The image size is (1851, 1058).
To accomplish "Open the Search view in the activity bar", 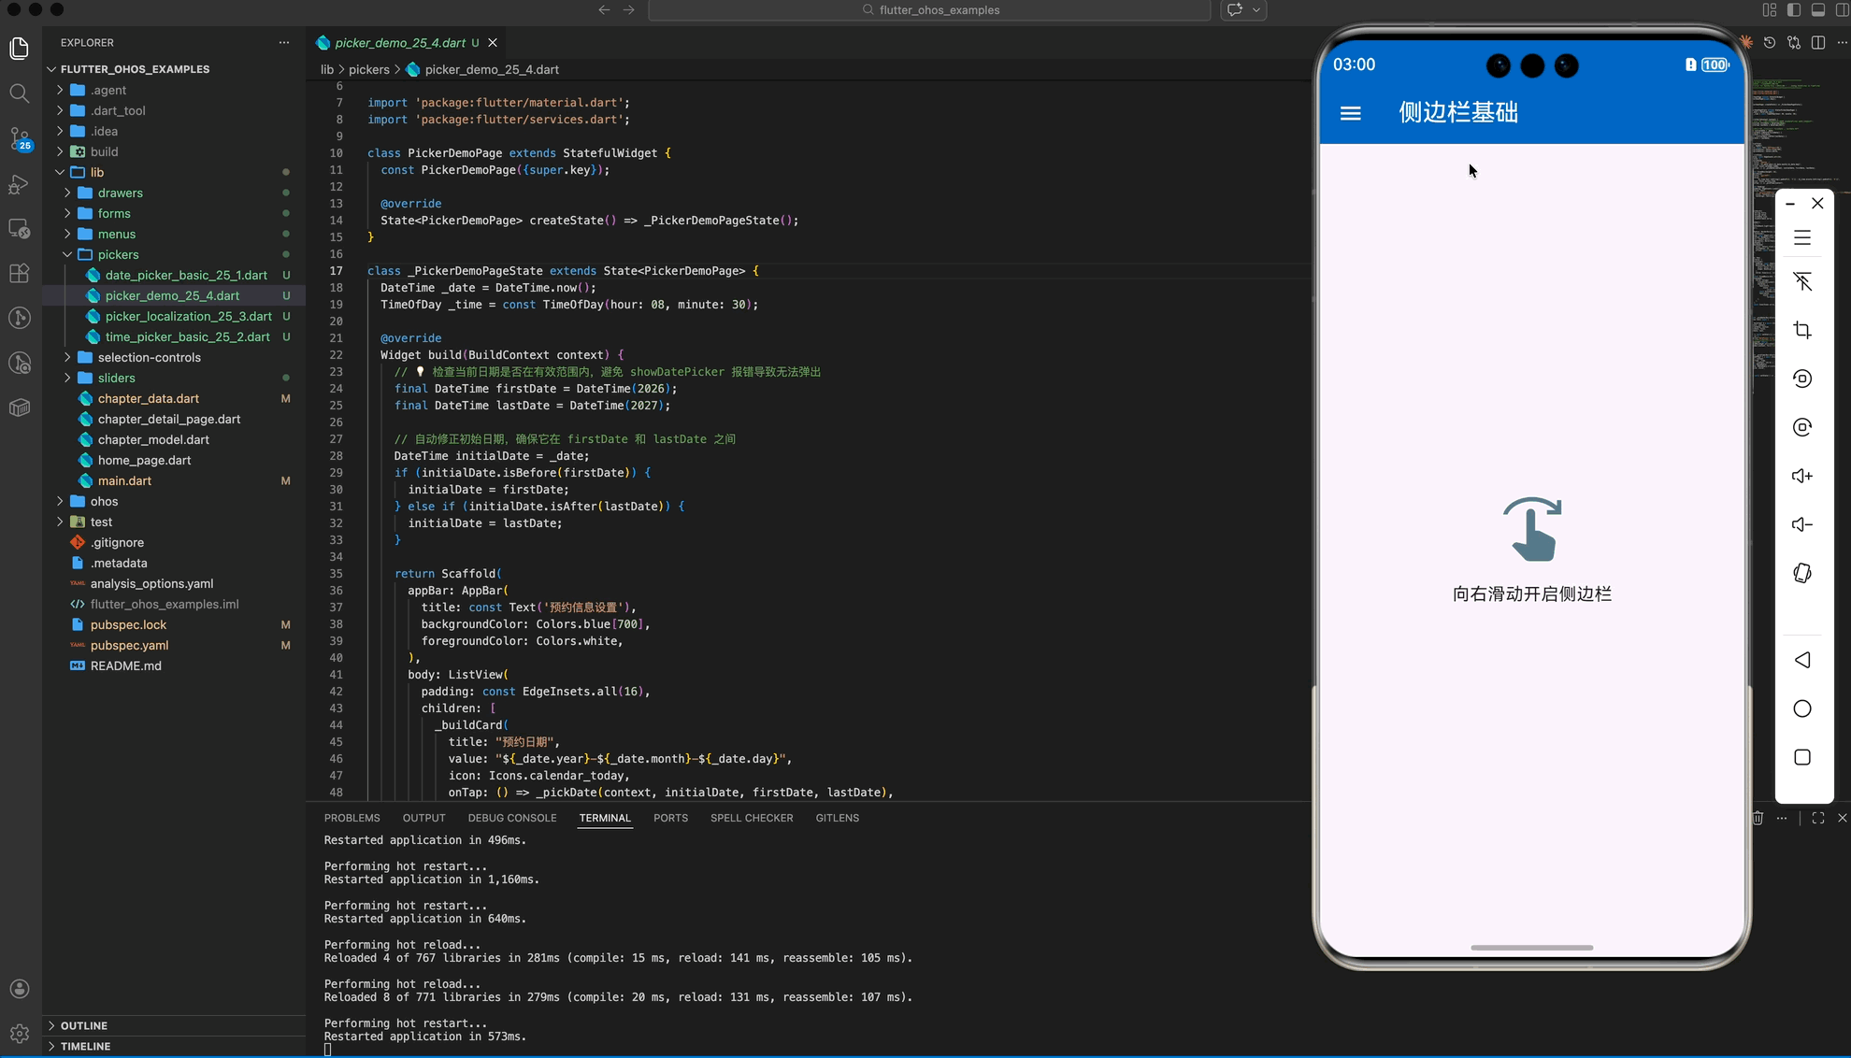I will (x=19, y=93).
